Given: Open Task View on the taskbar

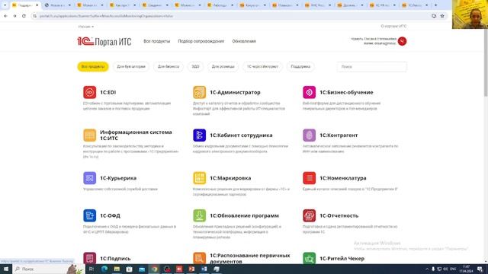Looking at the screenshot, I should tap(91, 269).
